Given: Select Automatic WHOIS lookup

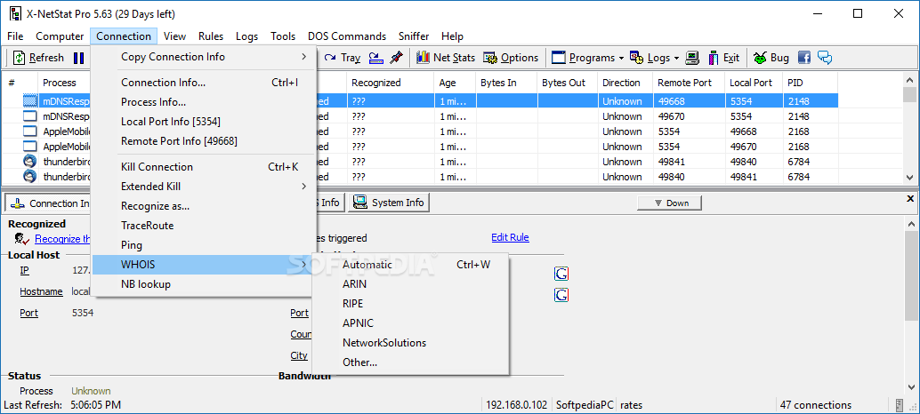Looking at the screenshot, I should pos(410,265).
